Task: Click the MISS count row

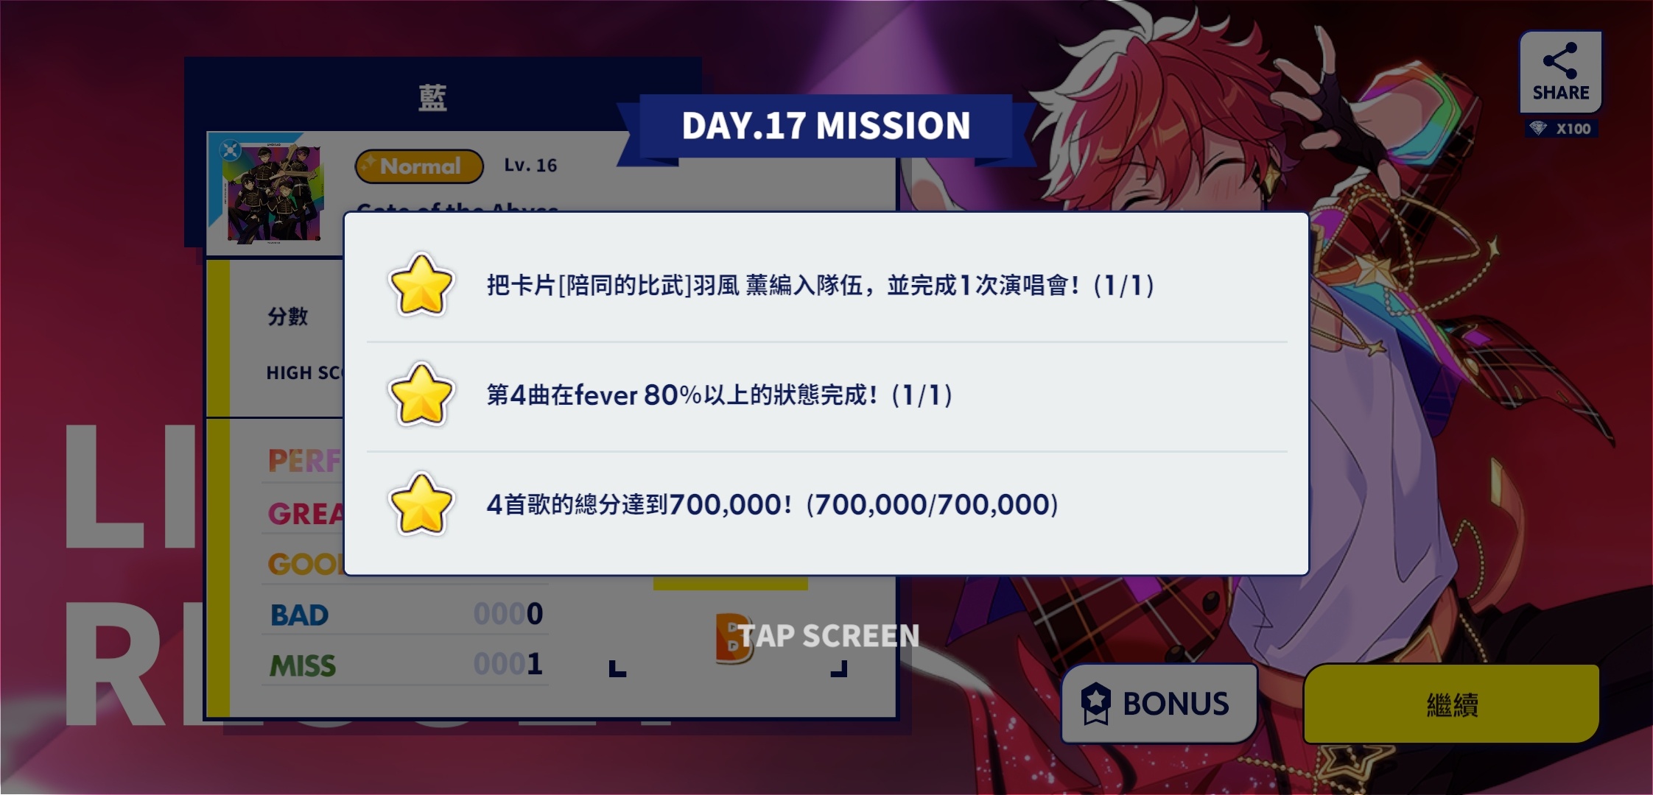Action: 405,665
